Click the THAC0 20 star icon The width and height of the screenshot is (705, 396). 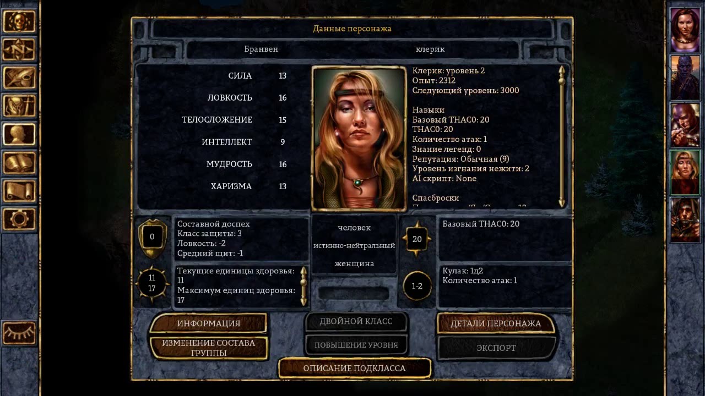[417, 239]
